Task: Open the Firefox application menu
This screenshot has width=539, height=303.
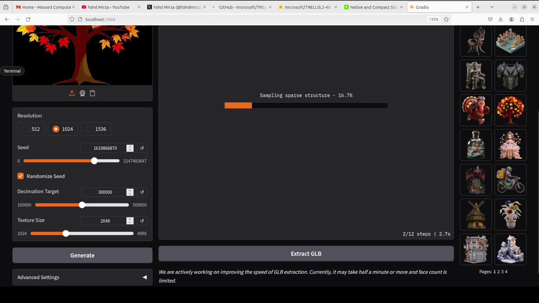Action: click(x=532, y=19)
